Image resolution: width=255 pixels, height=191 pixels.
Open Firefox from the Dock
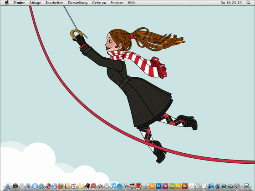[x=61, y=186]
